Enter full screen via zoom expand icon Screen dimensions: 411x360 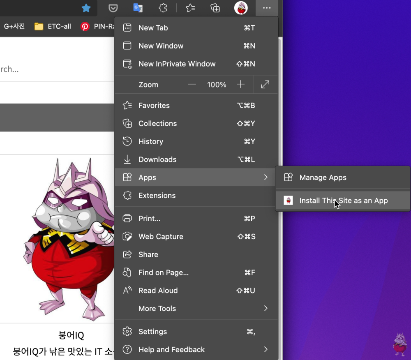[x=265, y=84]
